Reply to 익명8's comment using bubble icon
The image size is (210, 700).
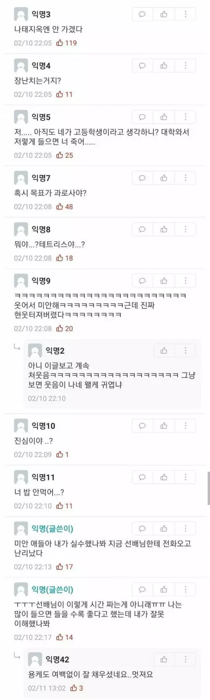point(142,229)
